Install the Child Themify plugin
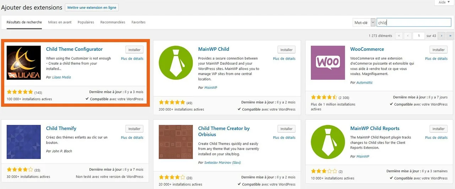The image size is (455, 189). point(134,129)
